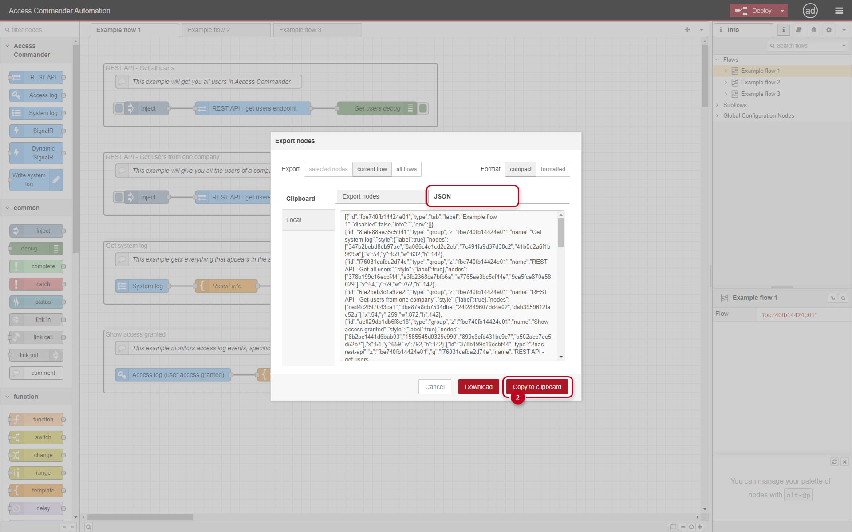Click the Copy to clipboard button
852x532 pixels.
(537, 387)
